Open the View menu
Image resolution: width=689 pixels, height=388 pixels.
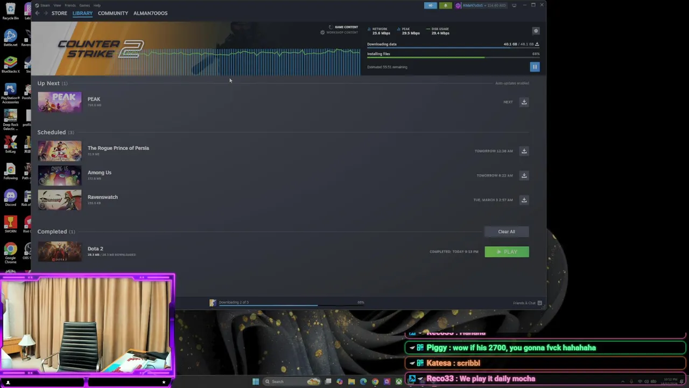[x=57, y=5]
